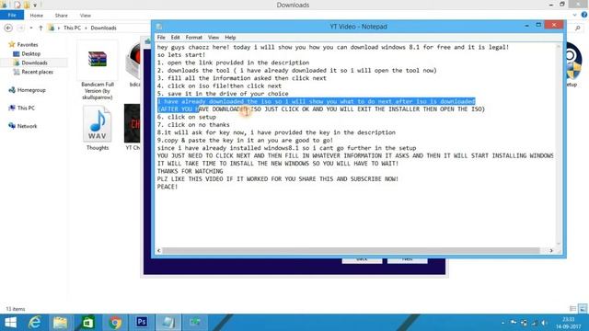
Task: Open Windows Store from taskbar
Action: pyautogui.click(x=87, y=323)
